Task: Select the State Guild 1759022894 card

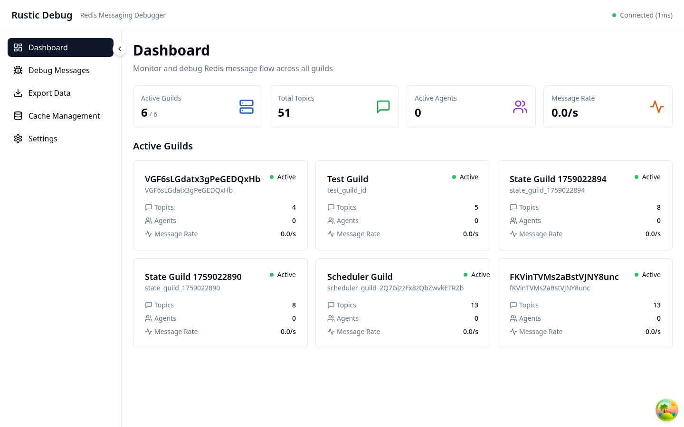Action: [x=585, y=205]
